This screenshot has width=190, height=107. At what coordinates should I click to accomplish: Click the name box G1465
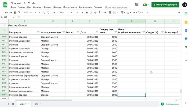7,17
